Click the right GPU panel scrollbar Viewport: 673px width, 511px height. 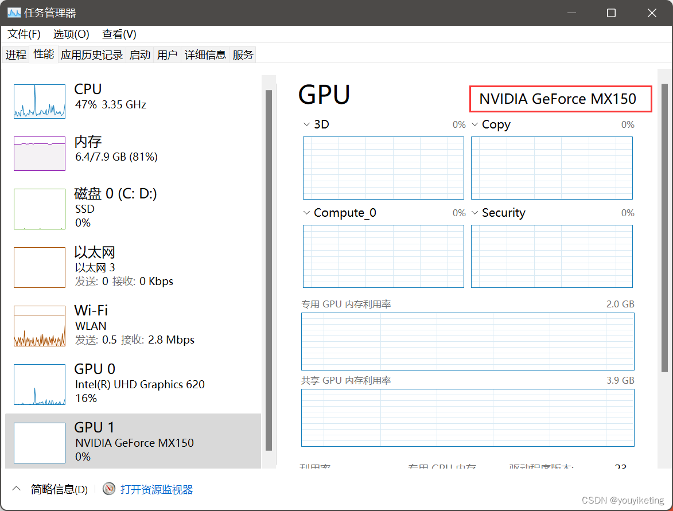pyautogui.click(x=664, y=227)
